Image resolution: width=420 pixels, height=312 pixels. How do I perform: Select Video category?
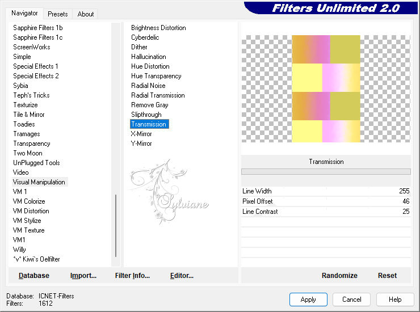tap(20, 172)
